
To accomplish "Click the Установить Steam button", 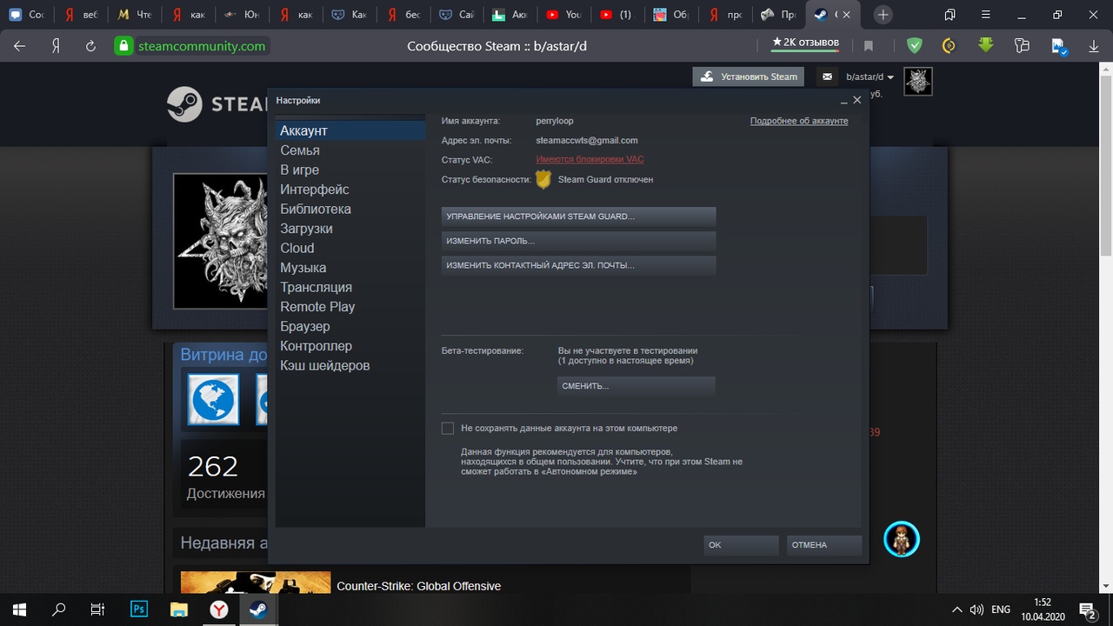I will pyautogui.click(x=749, y=77).
